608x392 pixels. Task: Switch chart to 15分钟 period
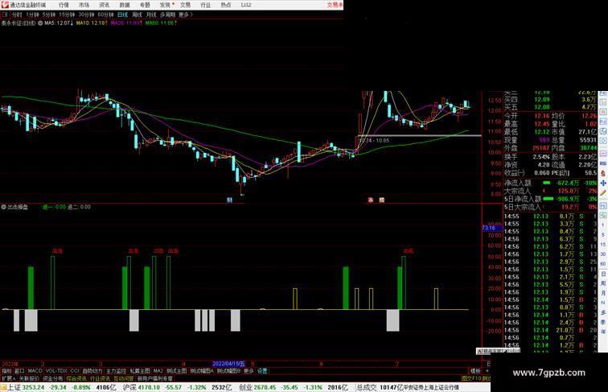point(67,14)
